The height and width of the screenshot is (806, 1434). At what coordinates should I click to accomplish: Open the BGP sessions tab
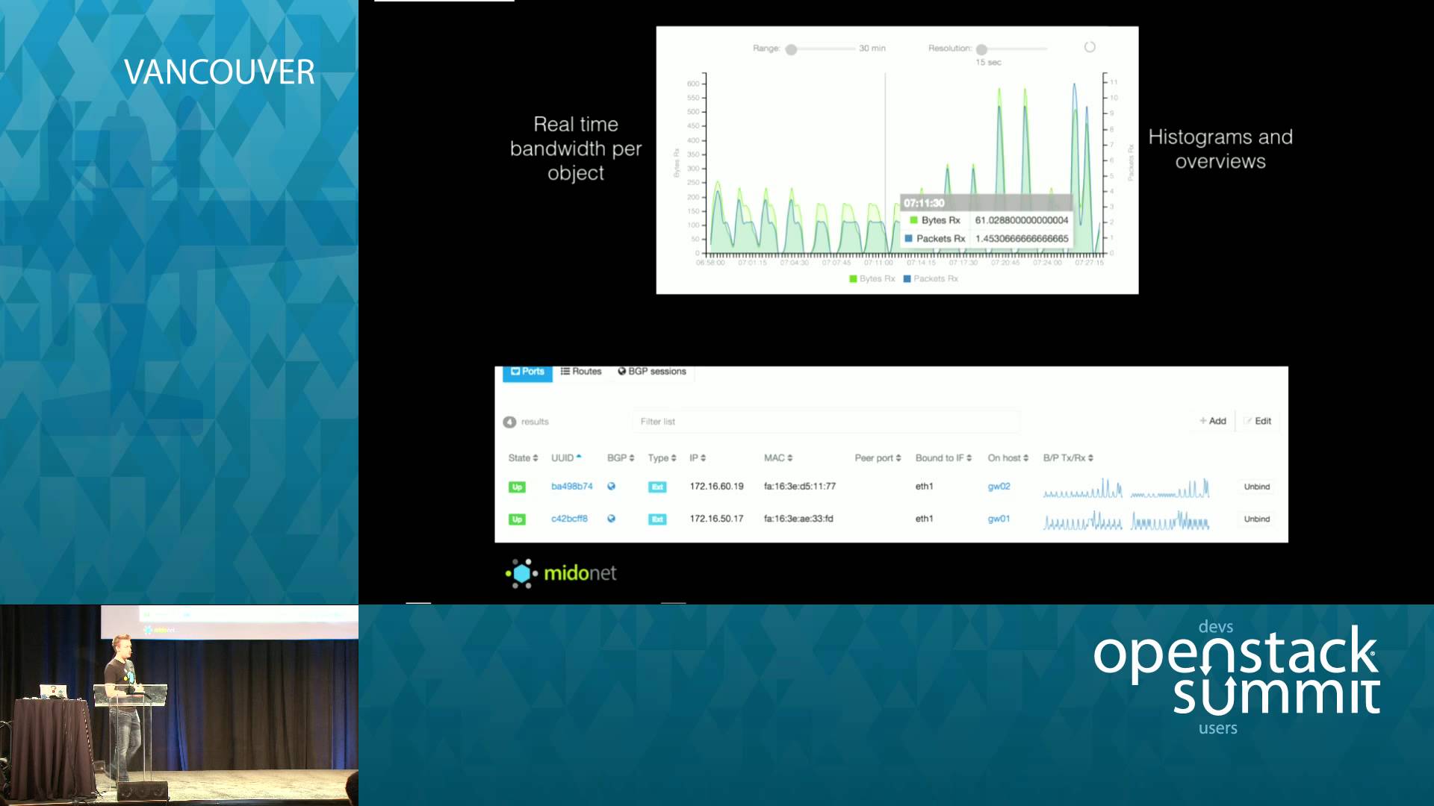657,371
